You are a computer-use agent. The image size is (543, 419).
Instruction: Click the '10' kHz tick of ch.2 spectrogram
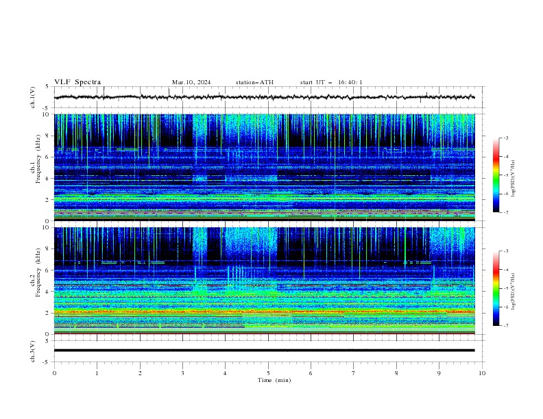tap(47, 227)
